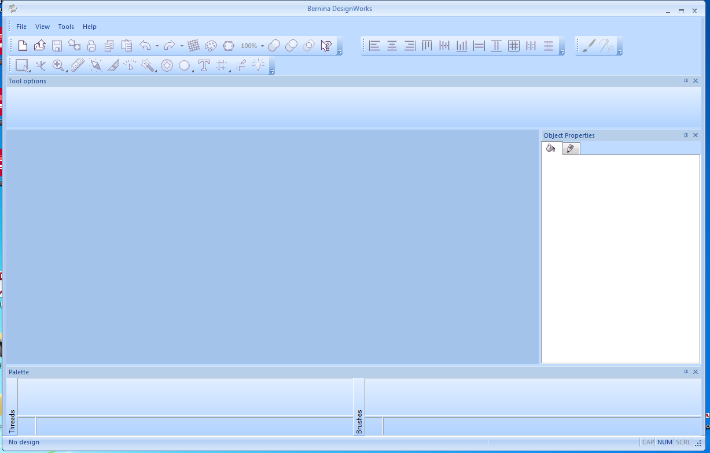Click the sparkling arrowhead tool icon
This screenshot has height=453, width=710.
click(x=95, y=65)
